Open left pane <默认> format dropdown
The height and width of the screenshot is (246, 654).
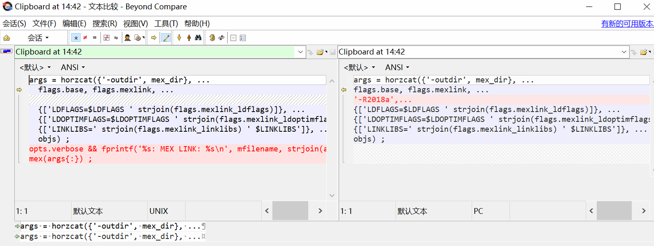point(35,67)
